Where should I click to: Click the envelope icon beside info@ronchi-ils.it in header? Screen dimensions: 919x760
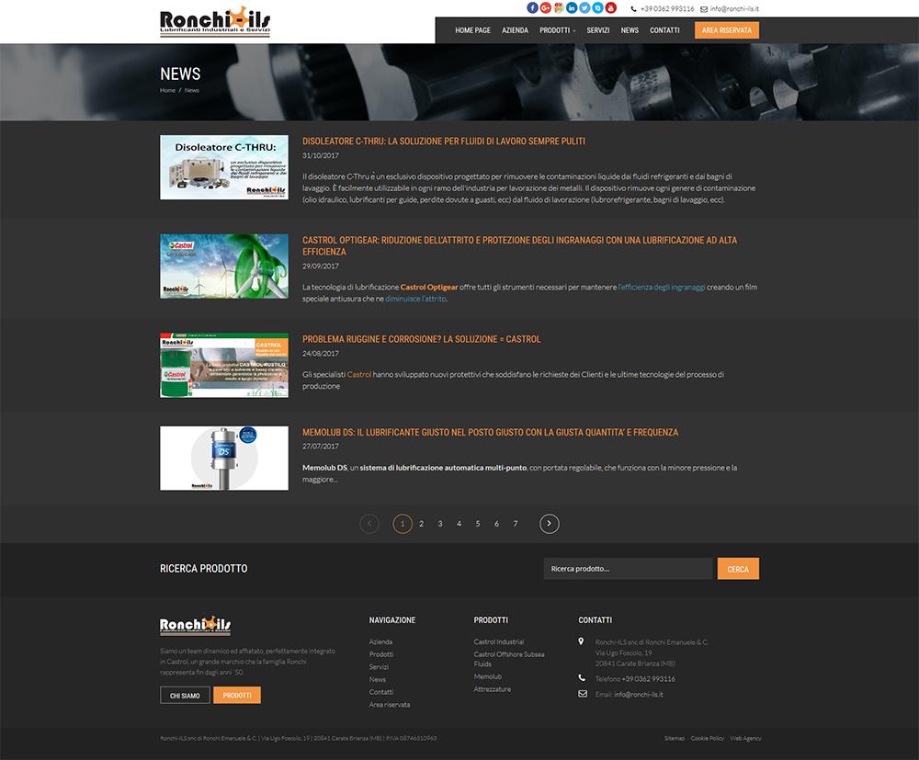(704, 9)
